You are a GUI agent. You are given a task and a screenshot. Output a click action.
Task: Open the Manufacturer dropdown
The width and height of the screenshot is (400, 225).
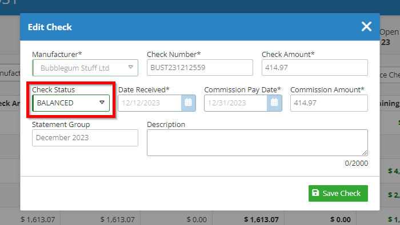85,68
